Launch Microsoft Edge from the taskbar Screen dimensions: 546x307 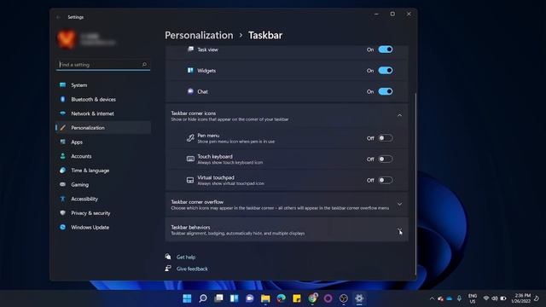pyautogui.click(x=281, y=298)
